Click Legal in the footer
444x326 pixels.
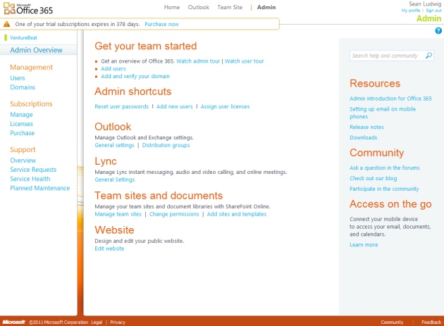coord(97,322)
